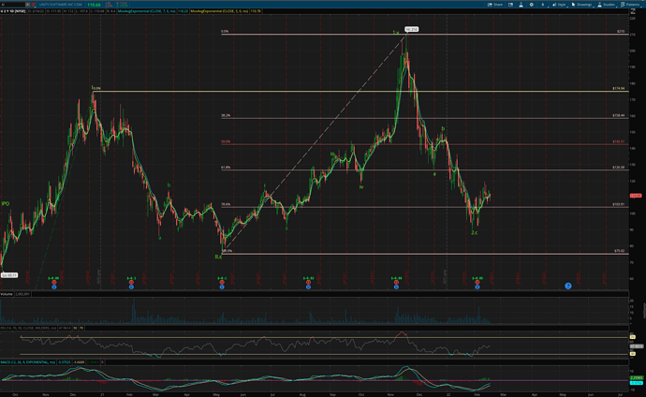The image size is (646, 397).
Task: Click the Share button in chart toolbar
Action: pyautogui.click(x=495, y=5)
